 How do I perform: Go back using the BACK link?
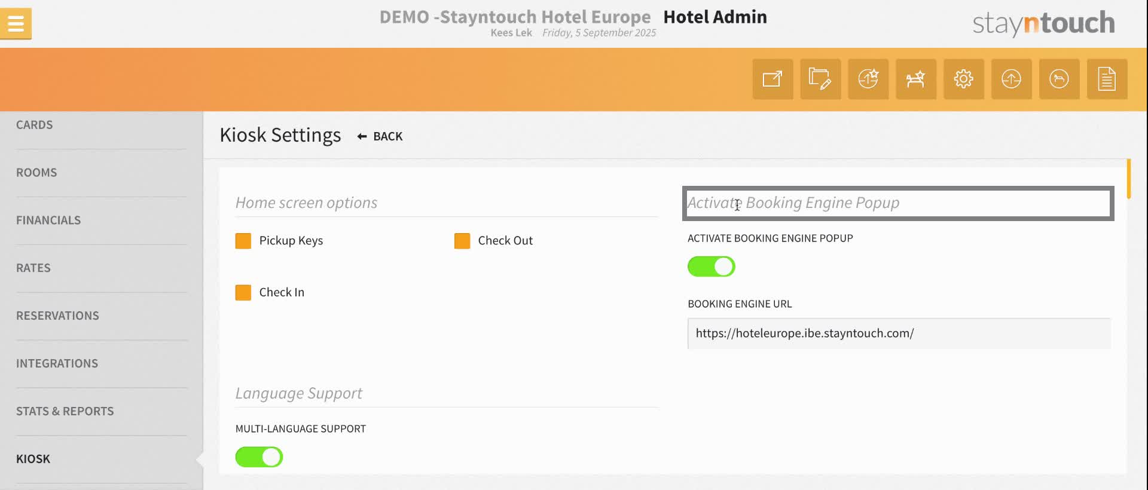[387, 136]
